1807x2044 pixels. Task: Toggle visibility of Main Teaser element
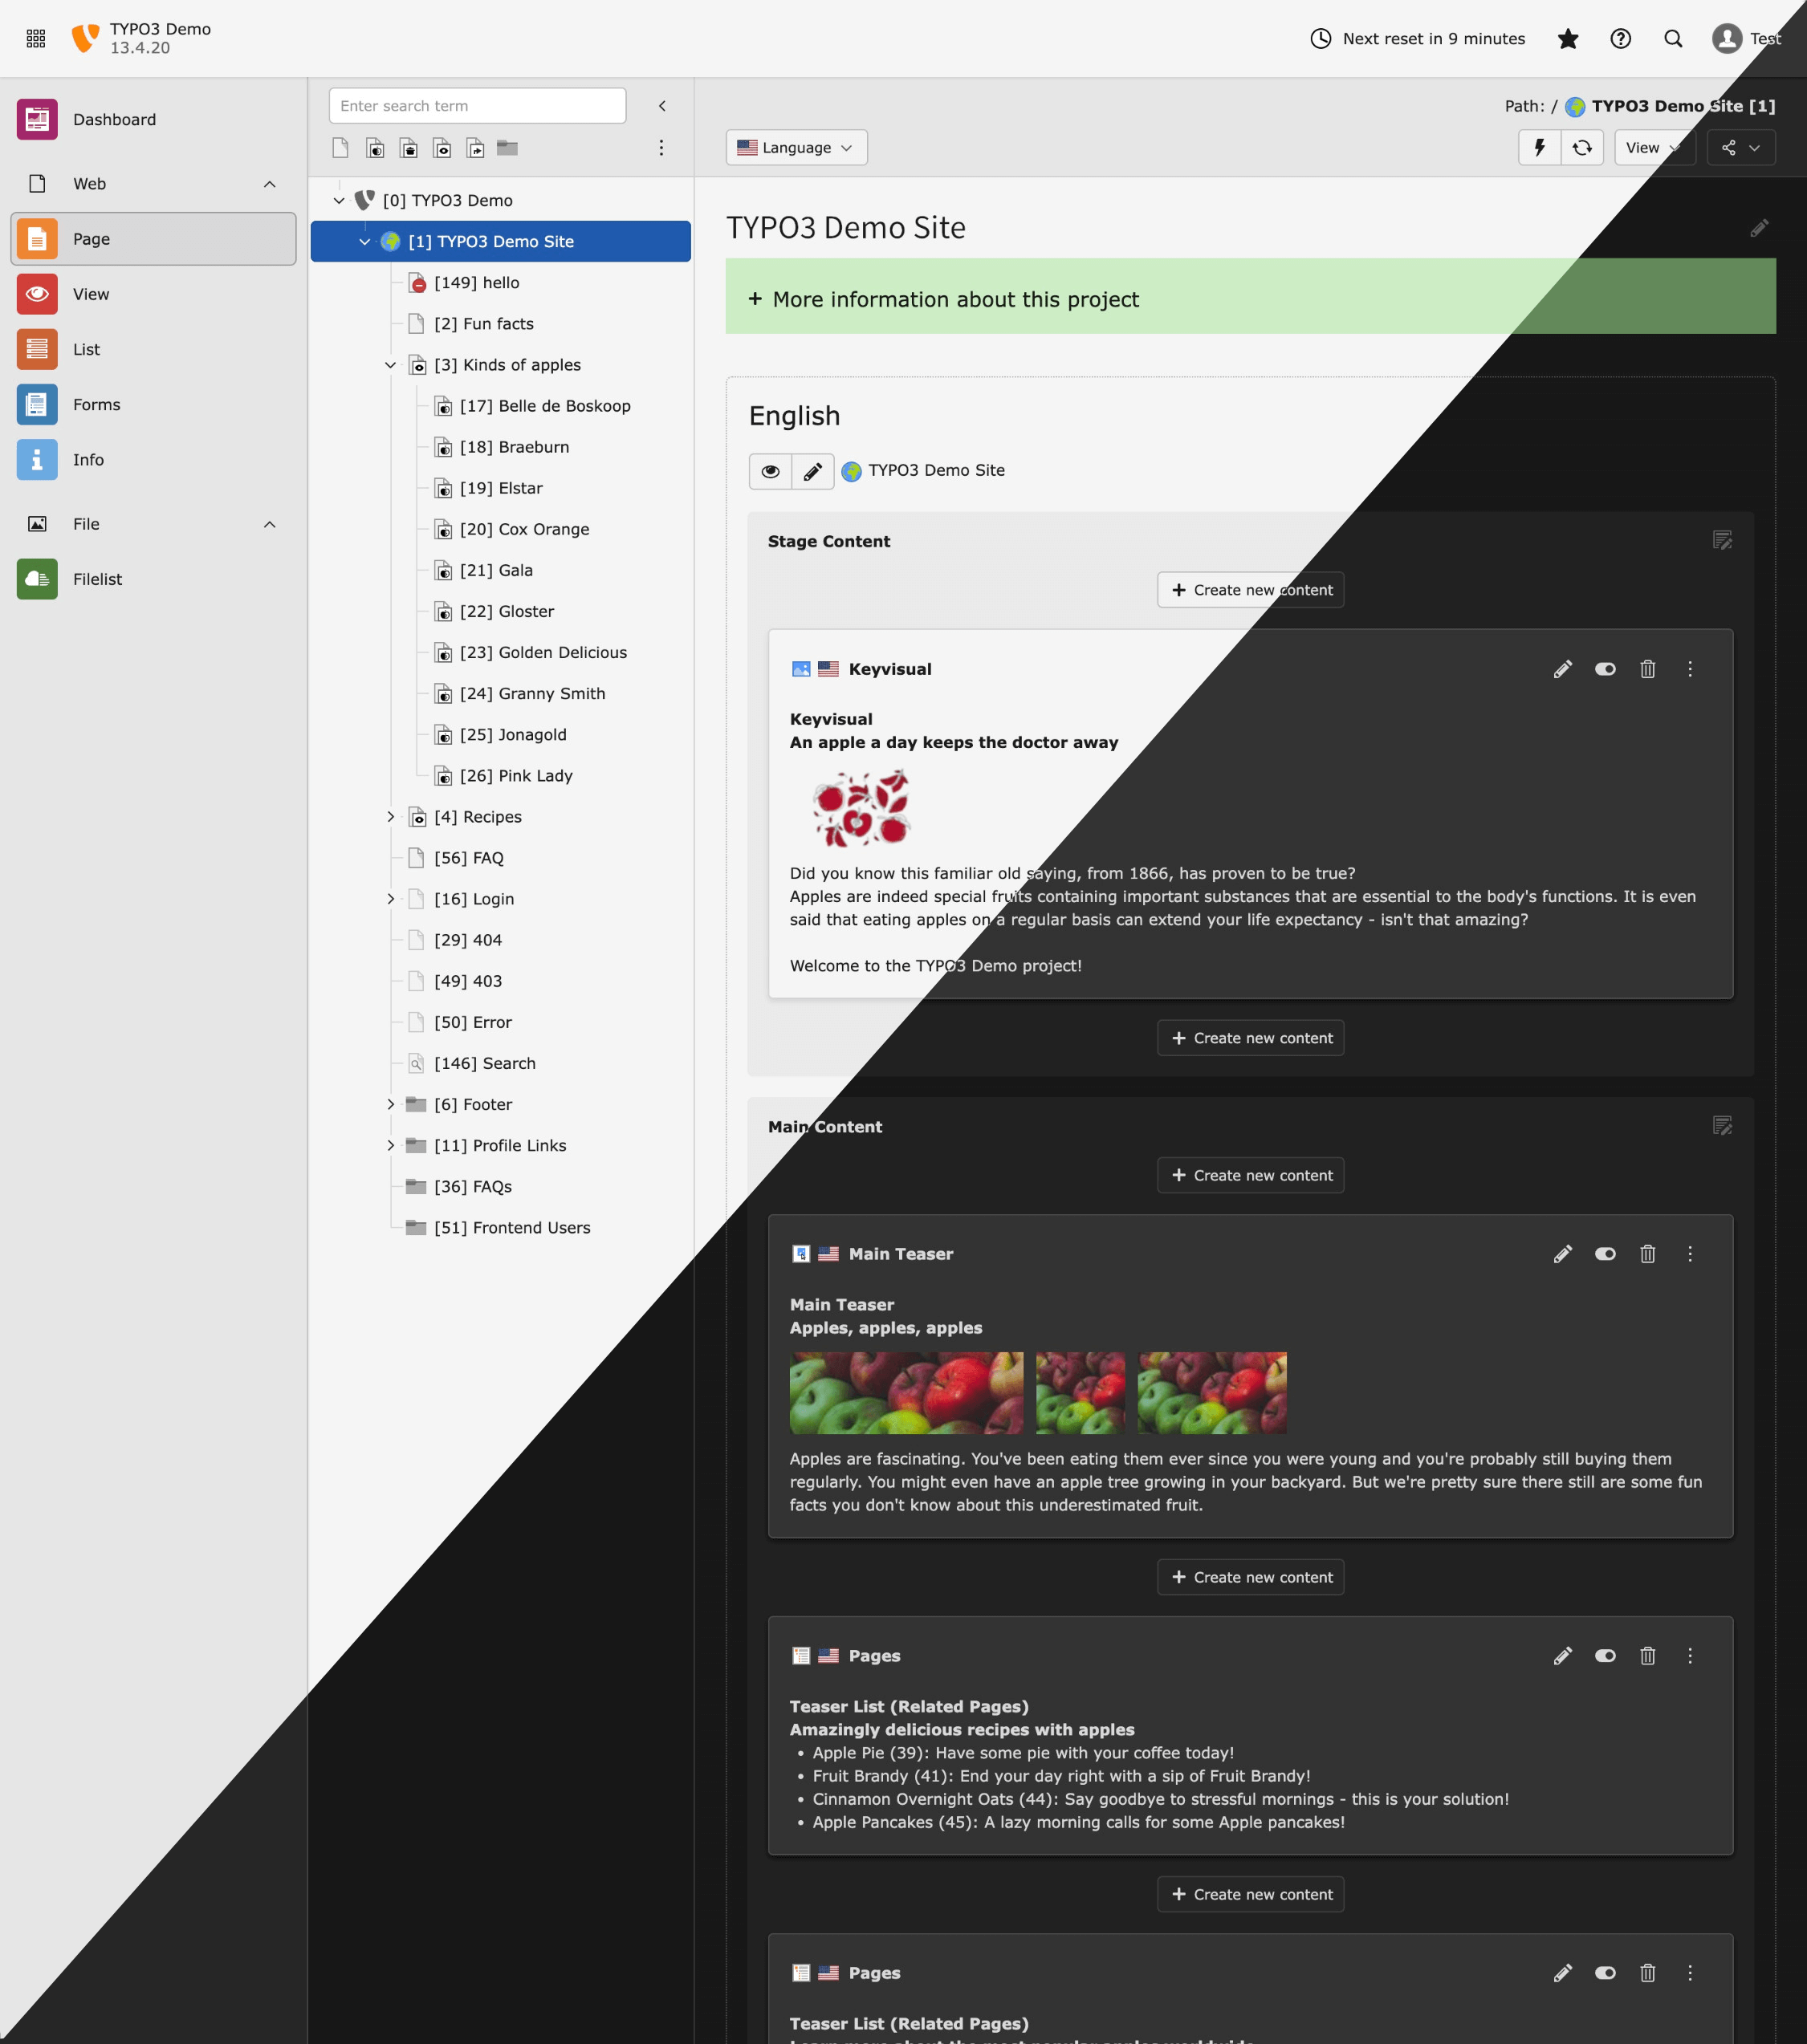tap(1605, 1254)
